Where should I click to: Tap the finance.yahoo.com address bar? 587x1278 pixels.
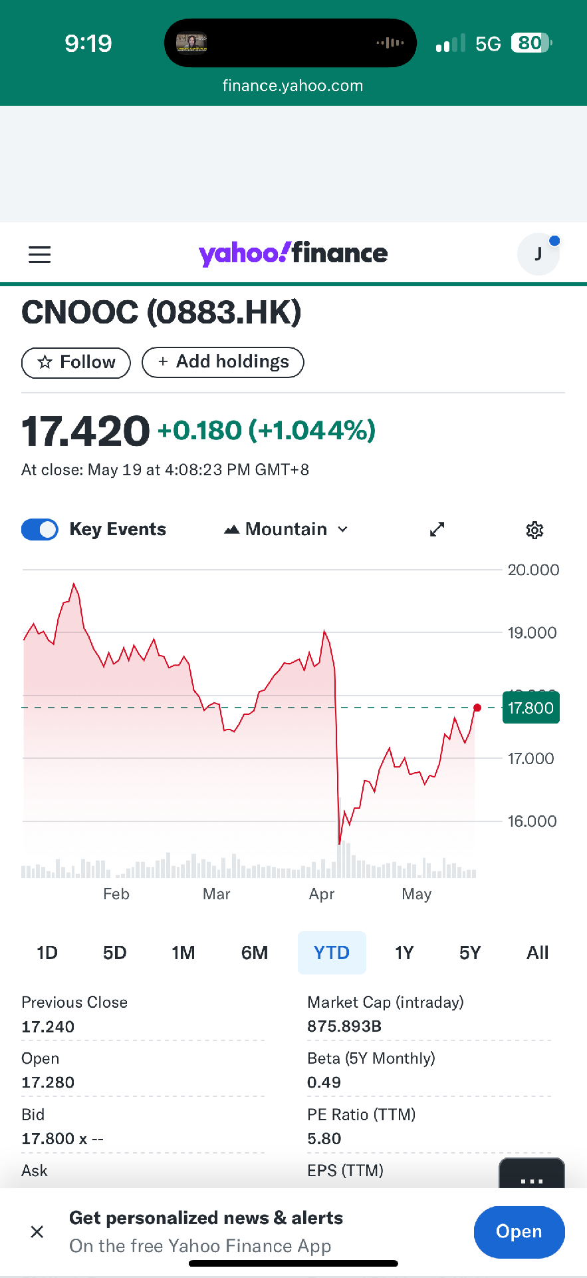click(293, 86)
